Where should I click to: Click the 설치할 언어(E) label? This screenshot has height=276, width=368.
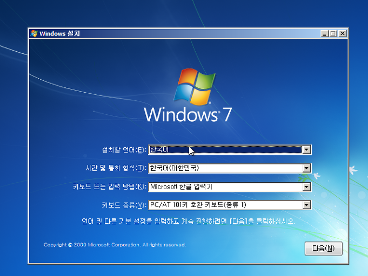point(124,150)
